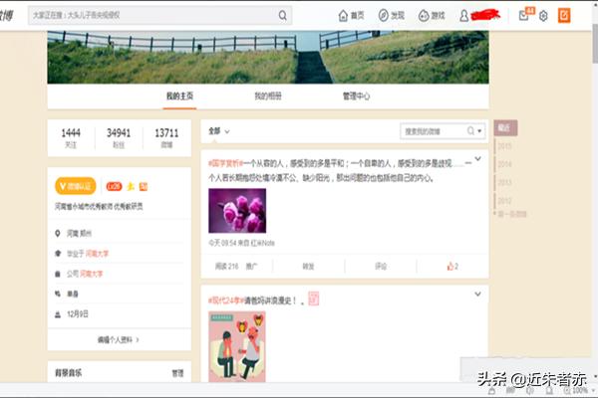
Task: Like the first post with thumbs-up
Action: 451,267
